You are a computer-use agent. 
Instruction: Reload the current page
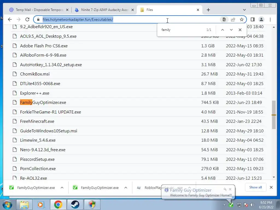(x=27, y=19)
